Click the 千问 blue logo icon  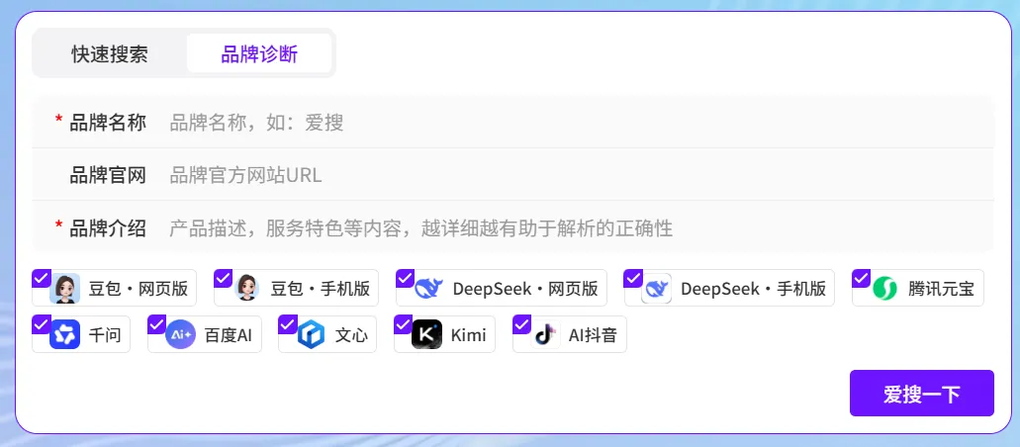point(65,335)
